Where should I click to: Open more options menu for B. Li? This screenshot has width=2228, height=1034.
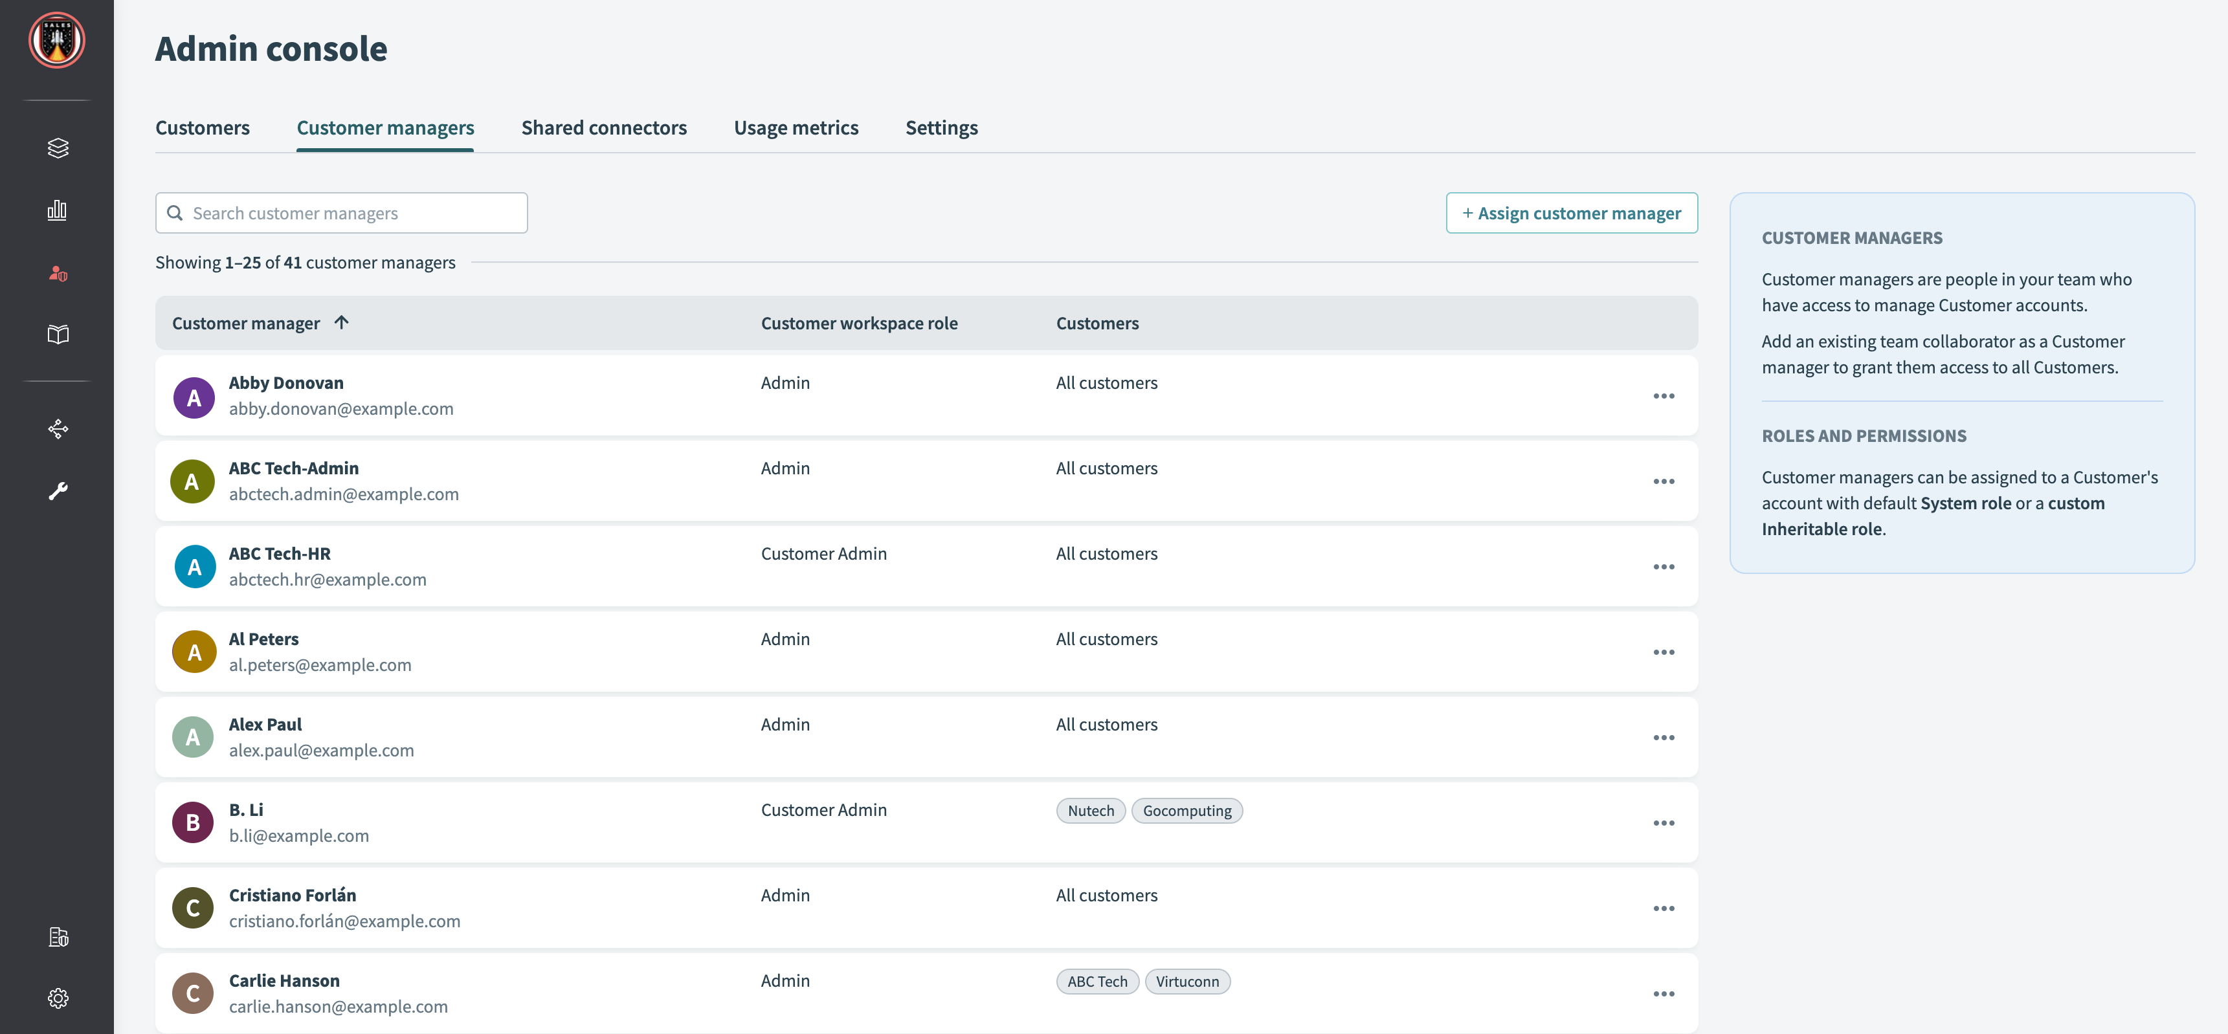coord(1663,823)
